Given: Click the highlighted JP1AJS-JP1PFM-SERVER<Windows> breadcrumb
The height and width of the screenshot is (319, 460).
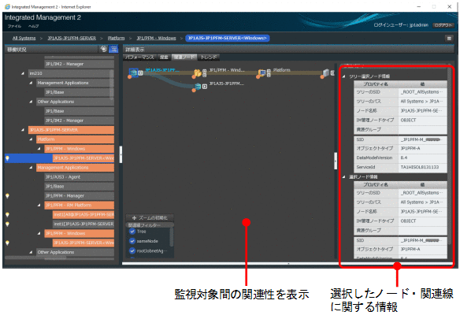Looking at the screenshot, I should click(228, 38).
